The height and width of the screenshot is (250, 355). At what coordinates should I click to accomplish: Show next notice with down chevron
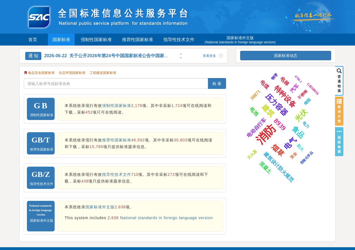pos(181,57)
